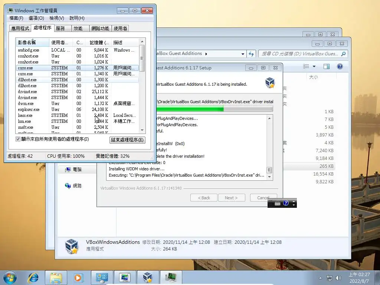Viewport: 380px width, 285px height.
Task: Sort processes by 影像名稱 column
Action: pos(32,42)
